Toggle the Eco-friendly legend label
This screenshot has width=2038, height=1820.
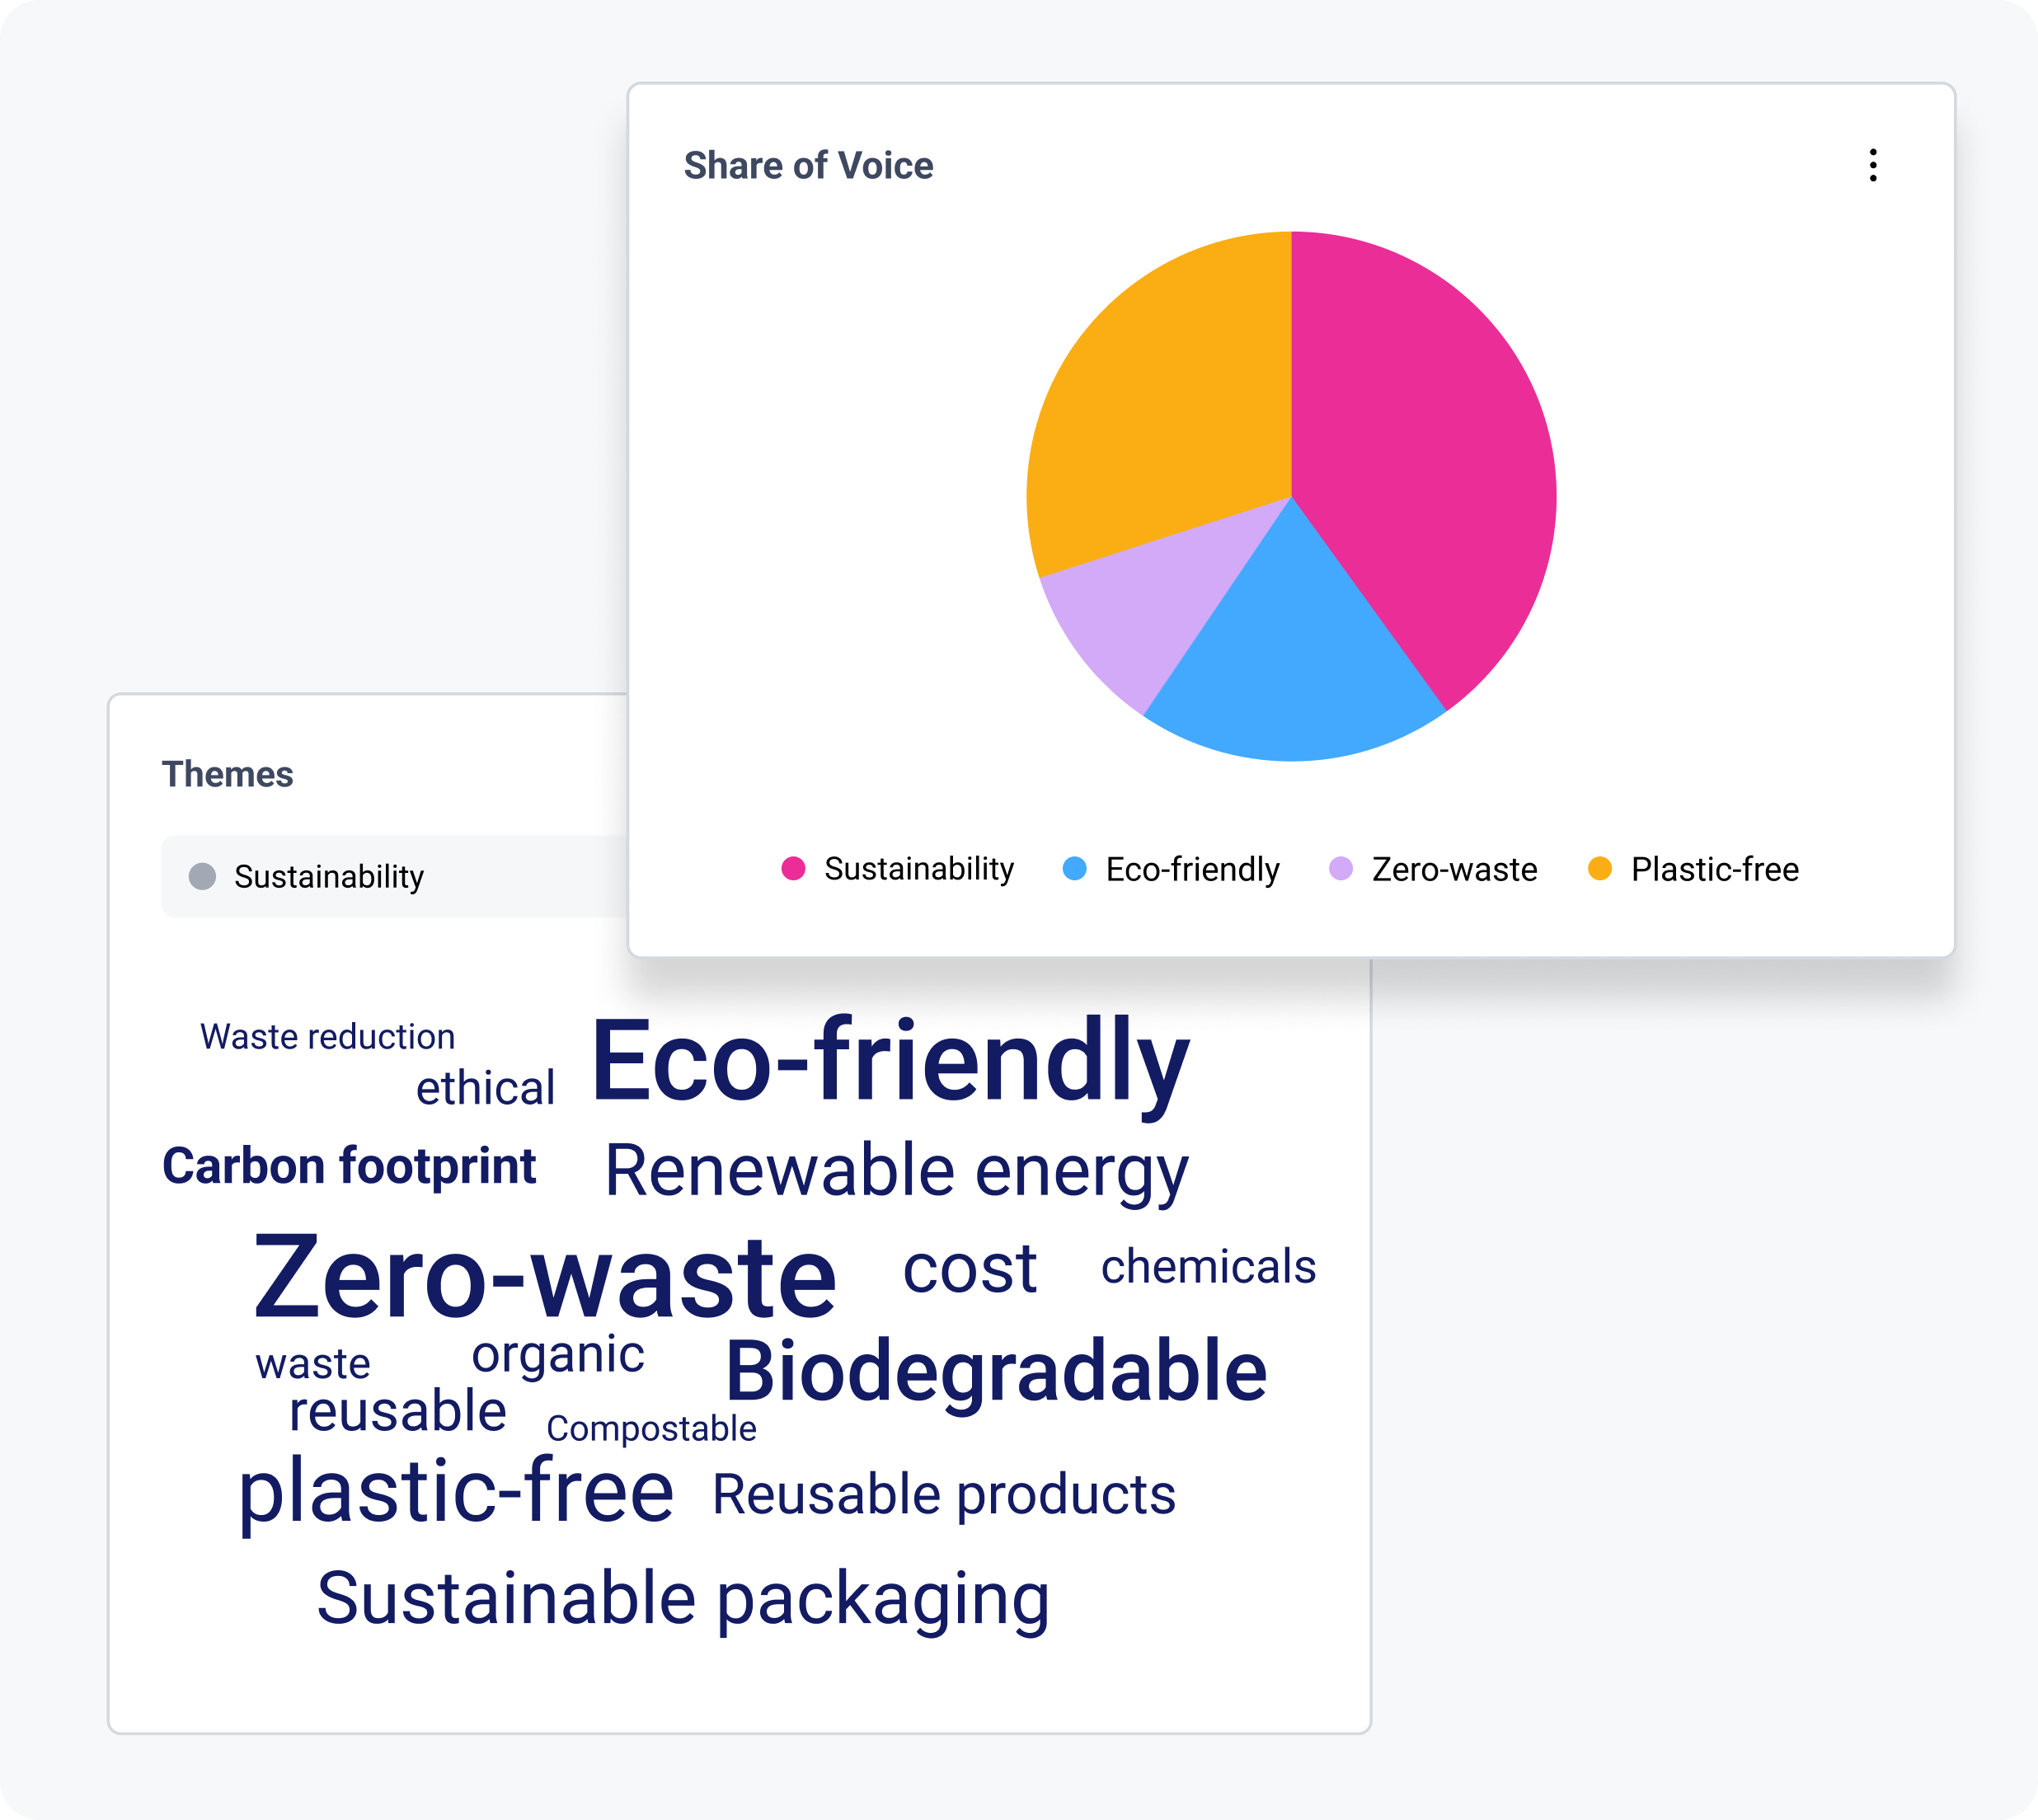(x=1192, y=869)
